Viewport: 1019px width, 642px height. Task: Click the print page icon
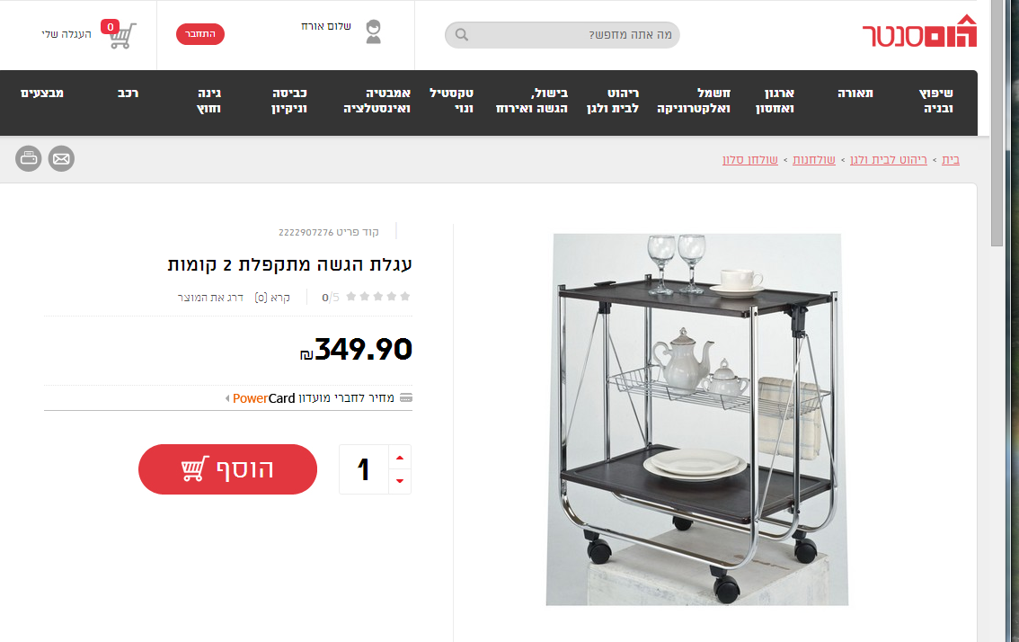coord(29,158)
